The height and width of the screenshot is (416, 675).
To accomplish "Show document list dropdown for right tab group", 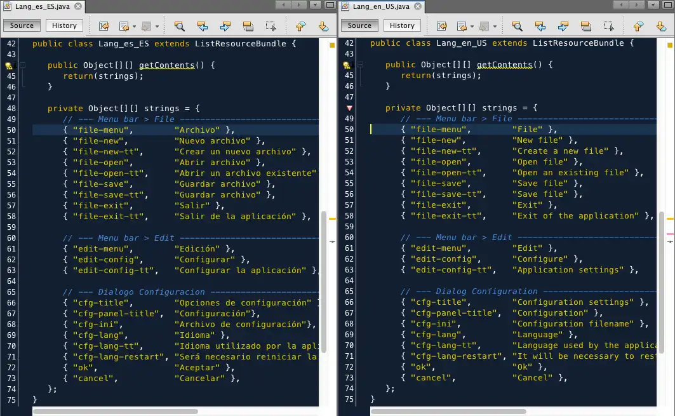I will pyautogui.click(x=653, y=4).
